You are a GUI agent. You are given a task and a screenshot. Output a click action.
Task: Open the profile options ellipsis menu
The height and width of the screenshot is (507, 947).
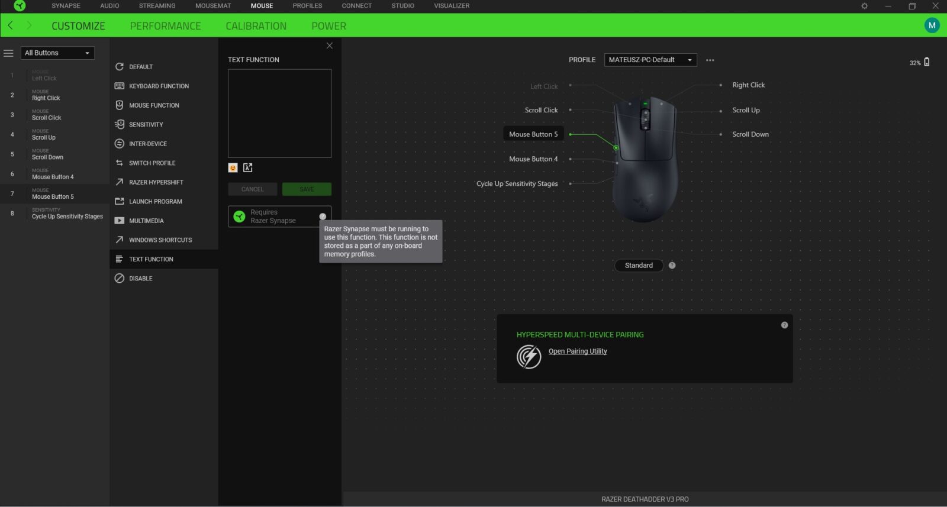tap(710, 60)
